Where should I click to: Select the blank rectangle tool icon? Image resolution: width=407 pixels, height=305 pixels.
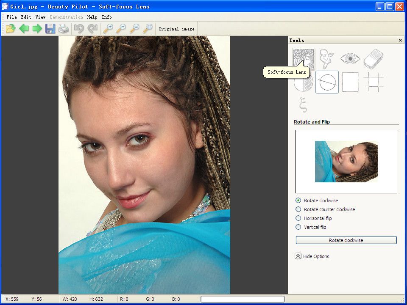coord(350,82)
